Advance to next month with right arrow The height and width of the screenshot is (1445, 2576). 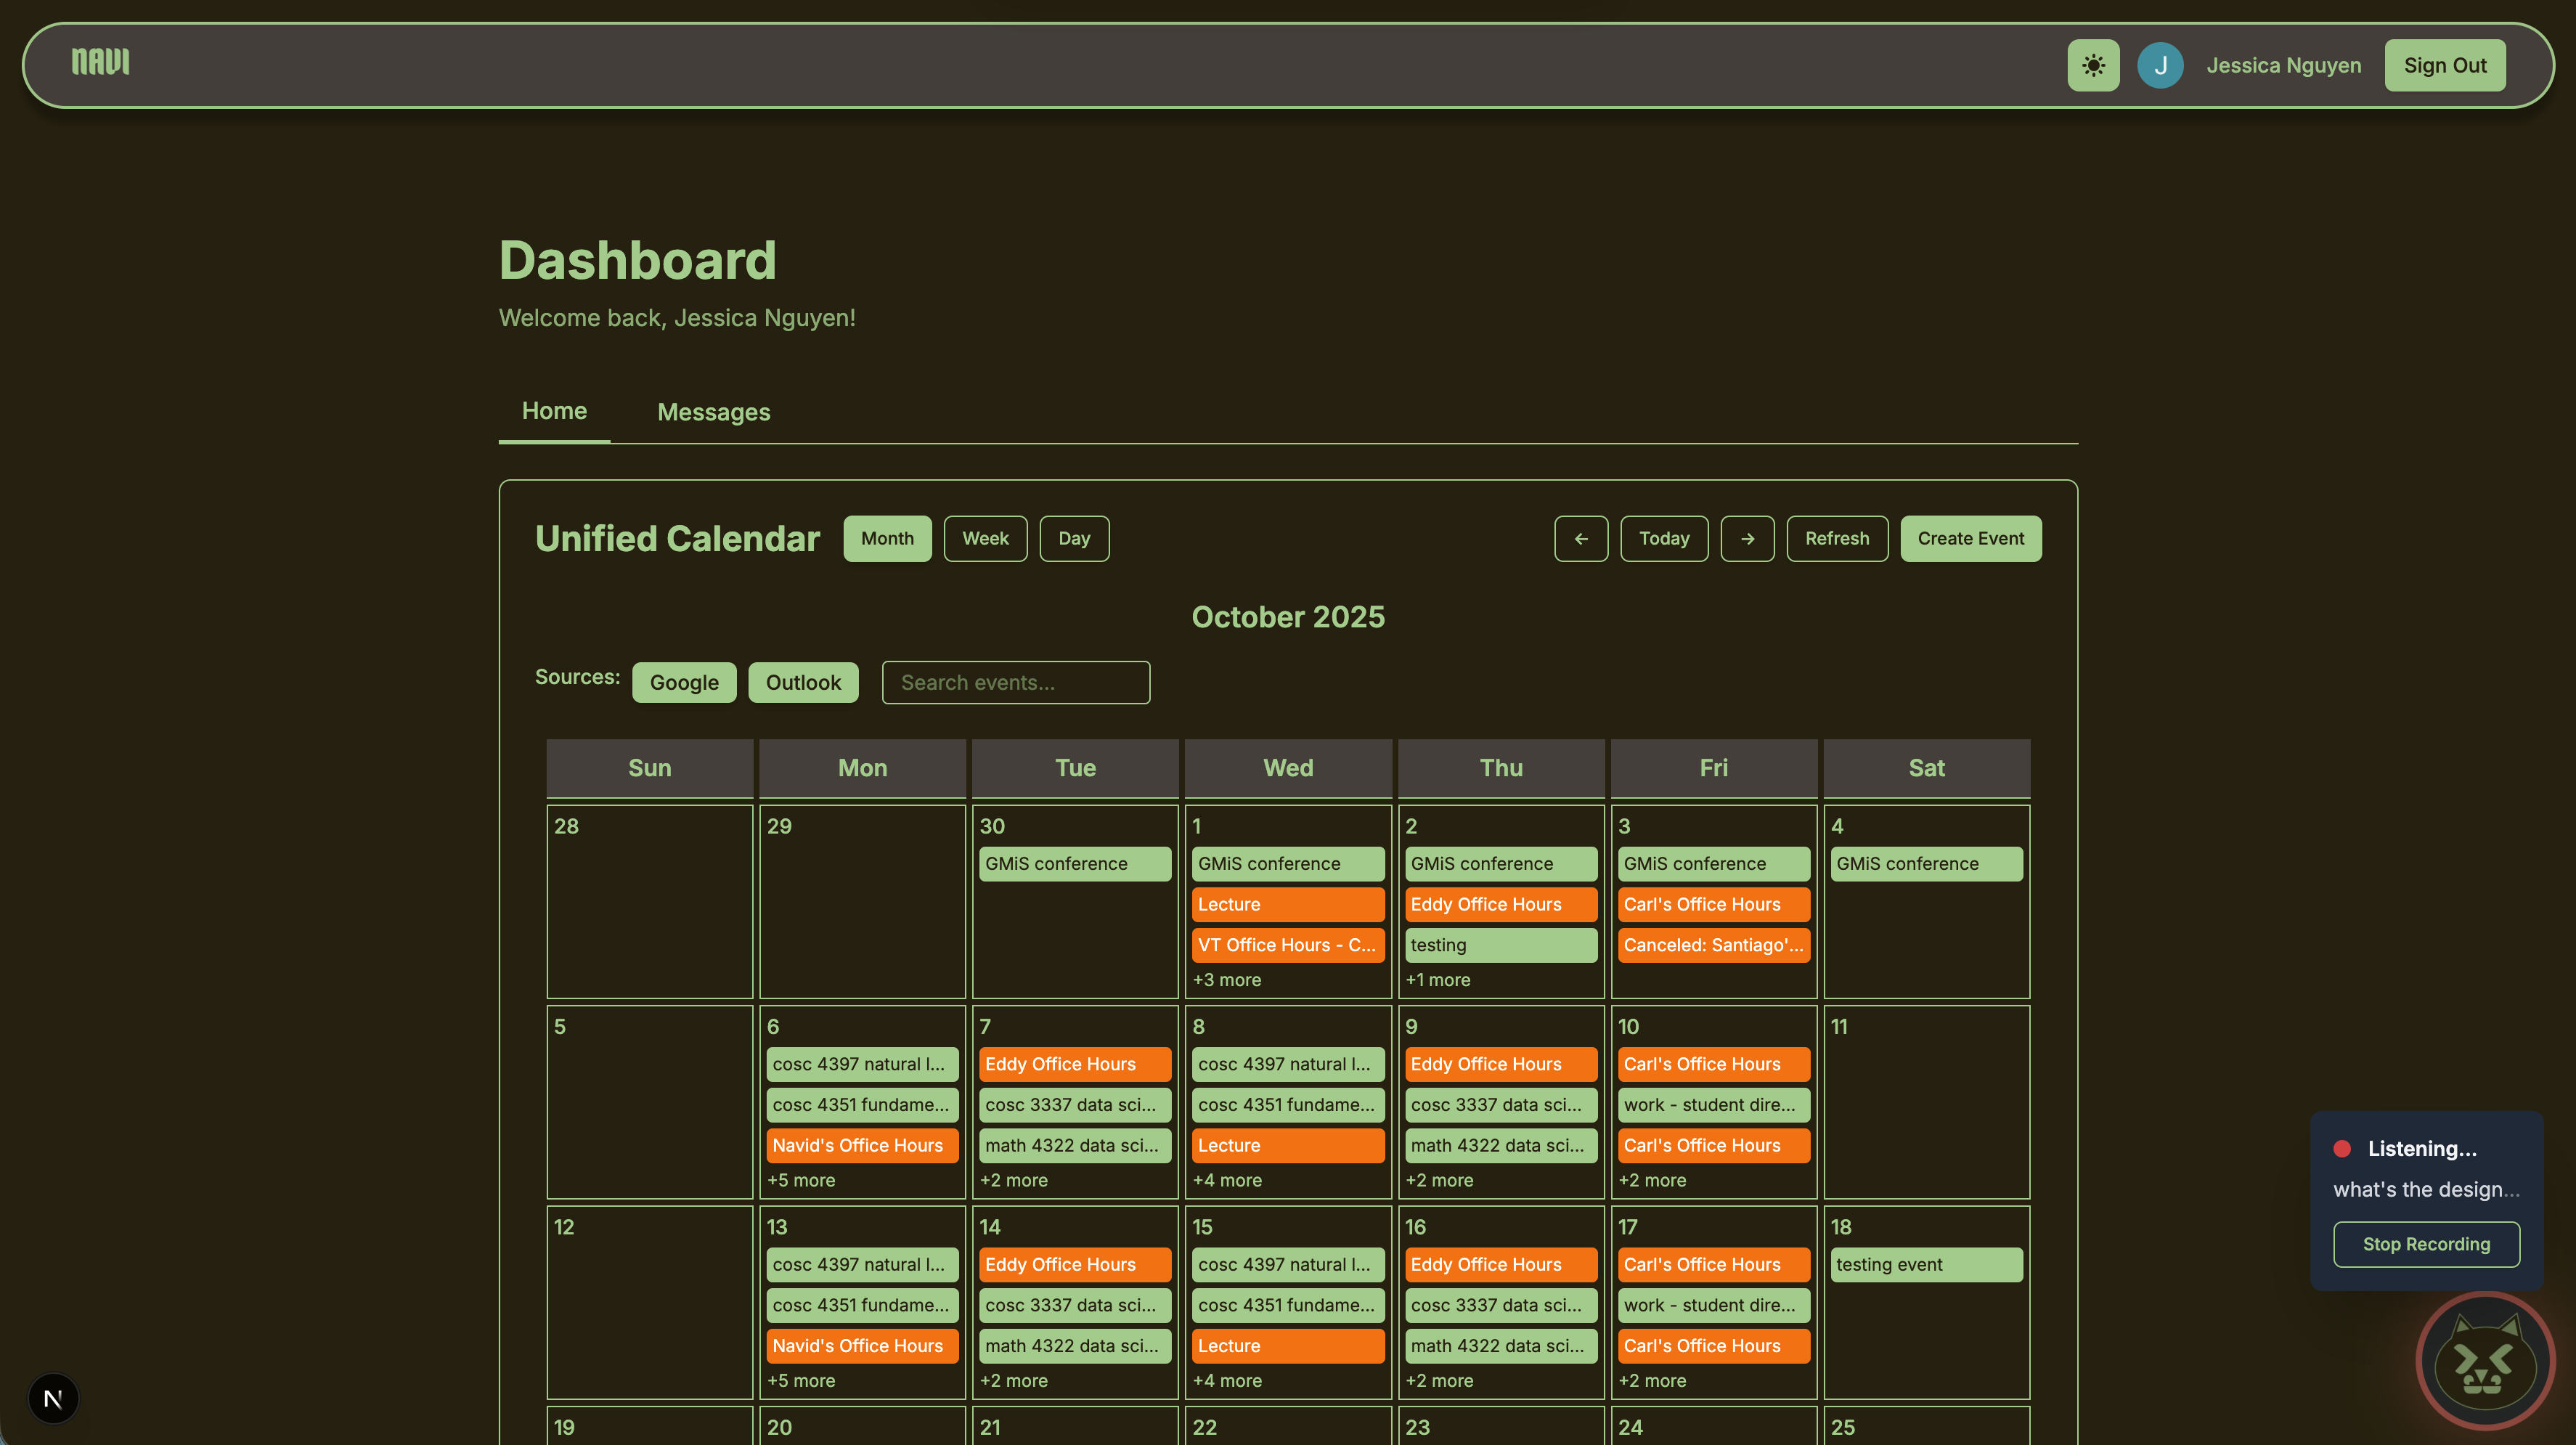click(1747, 538)
